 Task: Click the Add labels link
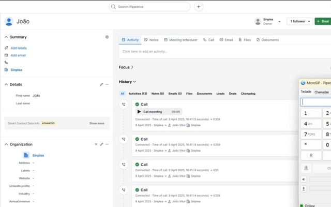tap(19, 48)
